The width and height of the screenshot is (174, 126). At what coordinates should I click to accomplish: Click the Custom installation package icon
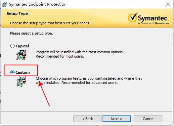click(21, 81)
